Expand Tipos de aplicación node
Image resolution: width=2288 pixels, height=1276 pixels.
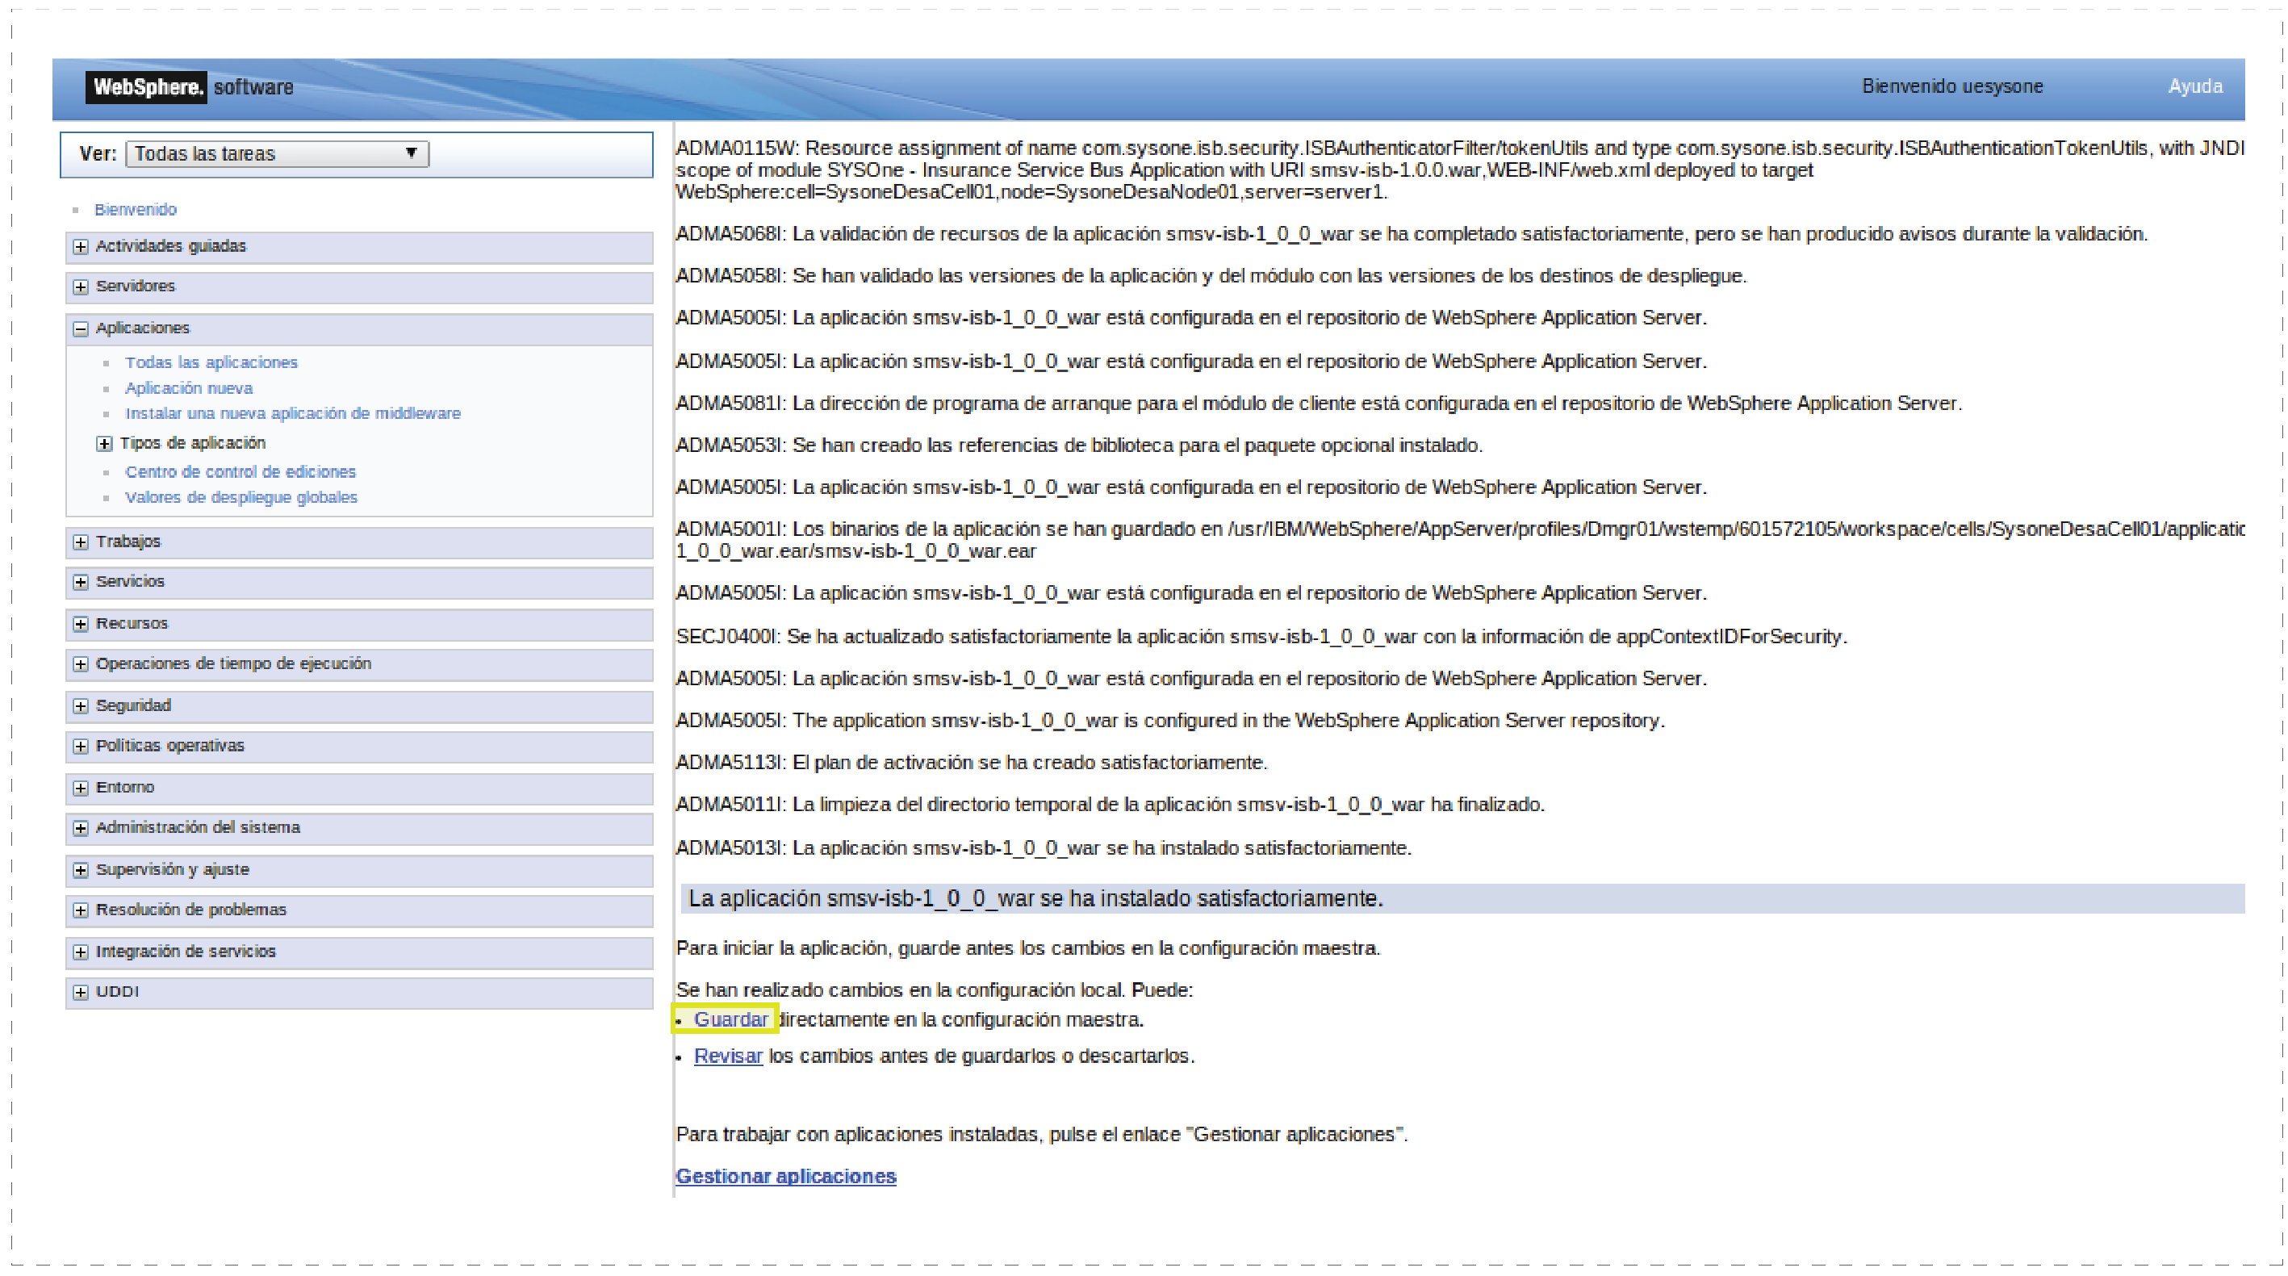click(x=105, y=443)
